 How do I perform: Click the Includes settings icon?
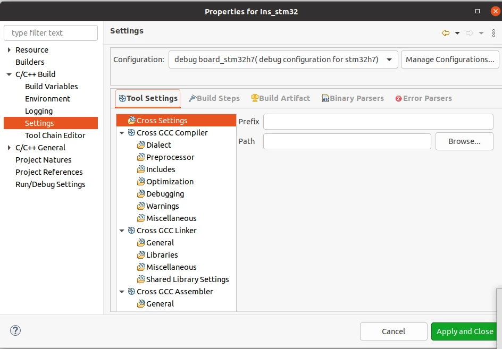point(141,169)
